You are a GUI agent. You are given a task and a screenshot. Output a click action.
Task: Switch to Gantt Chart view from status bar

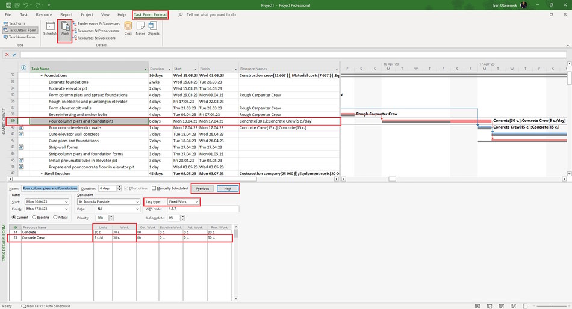coord(477,306)
